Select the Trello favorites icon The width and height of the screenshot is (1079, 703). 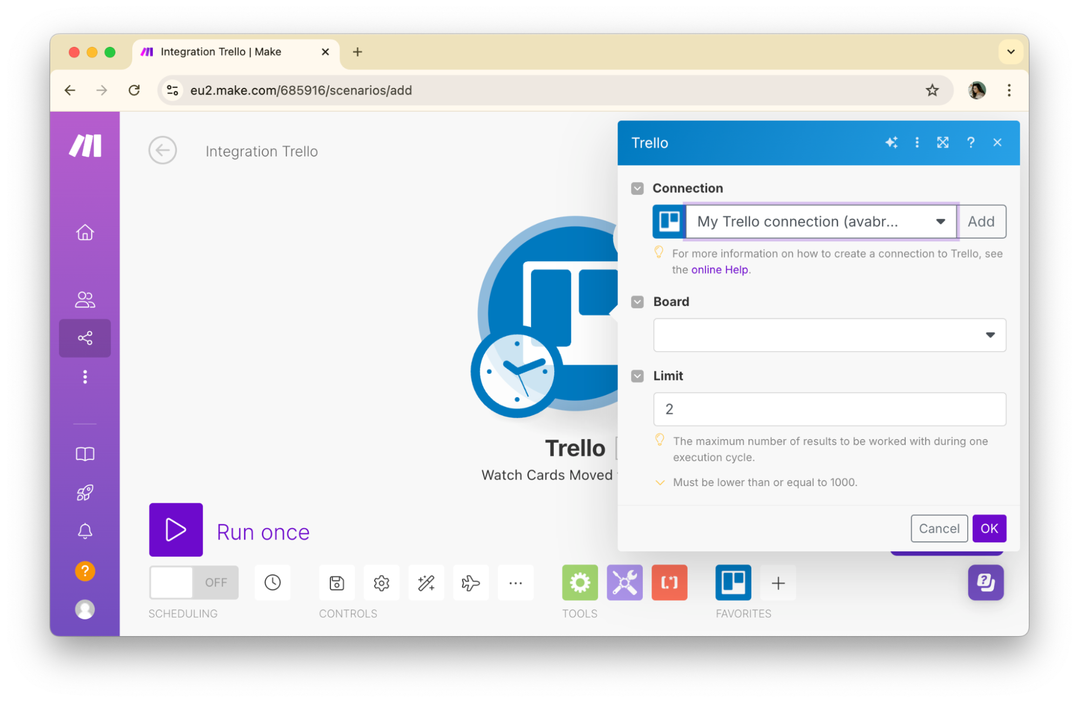click(x=733, y=582)
